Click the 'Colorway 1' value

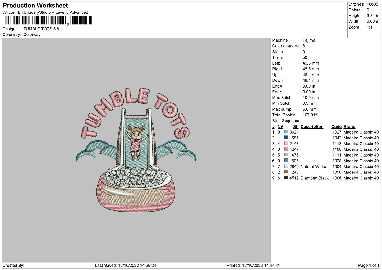[x=34, y=35]
